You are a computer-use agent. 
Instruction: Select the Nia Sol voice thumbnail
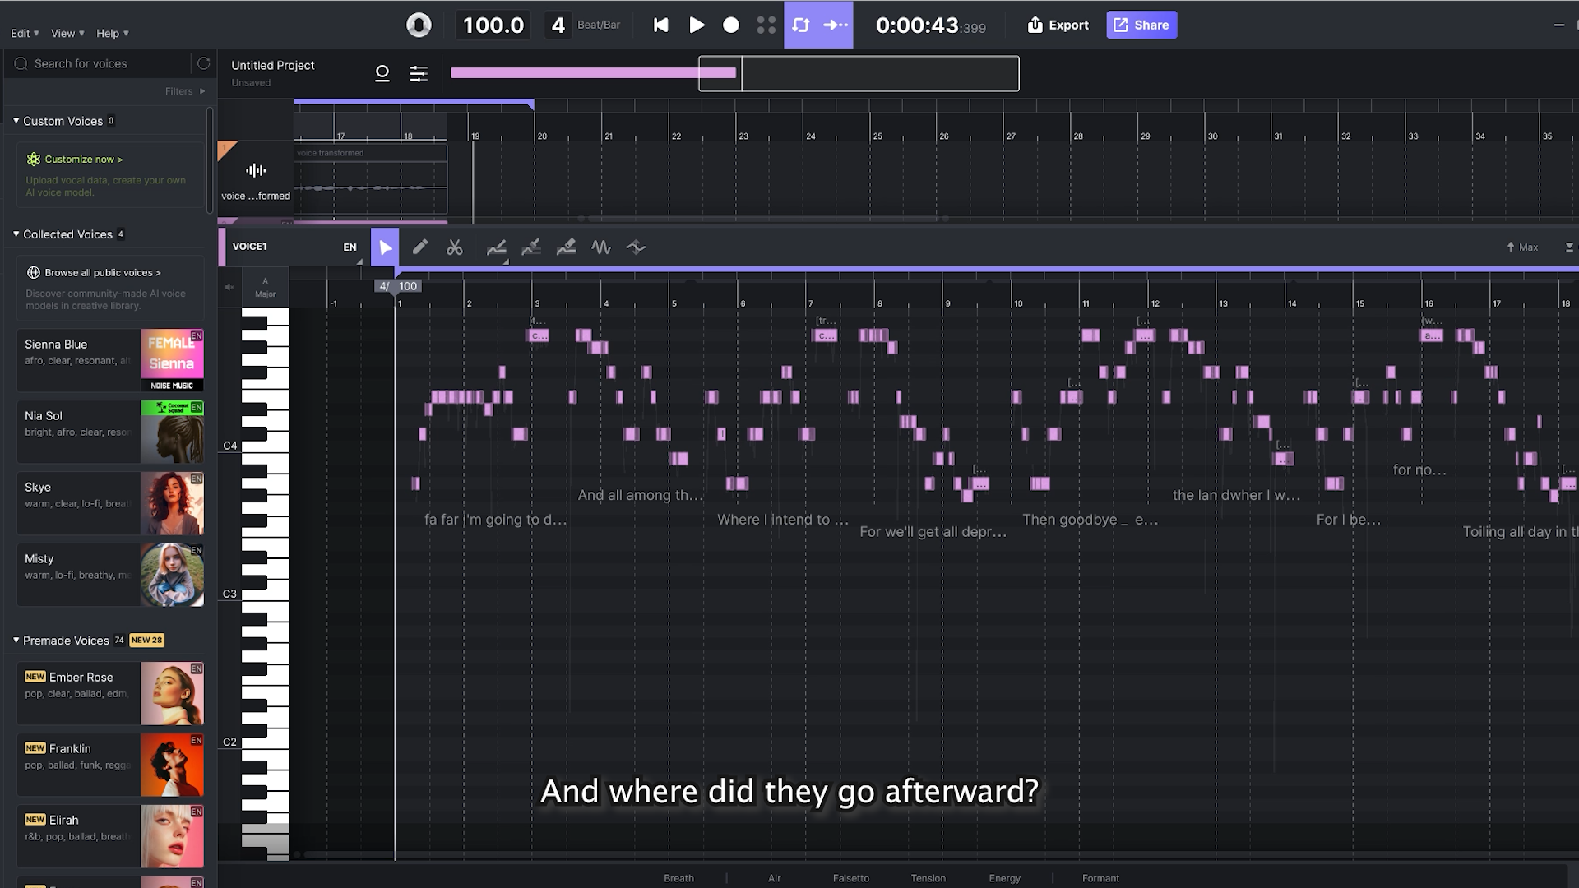pos(172,432)
